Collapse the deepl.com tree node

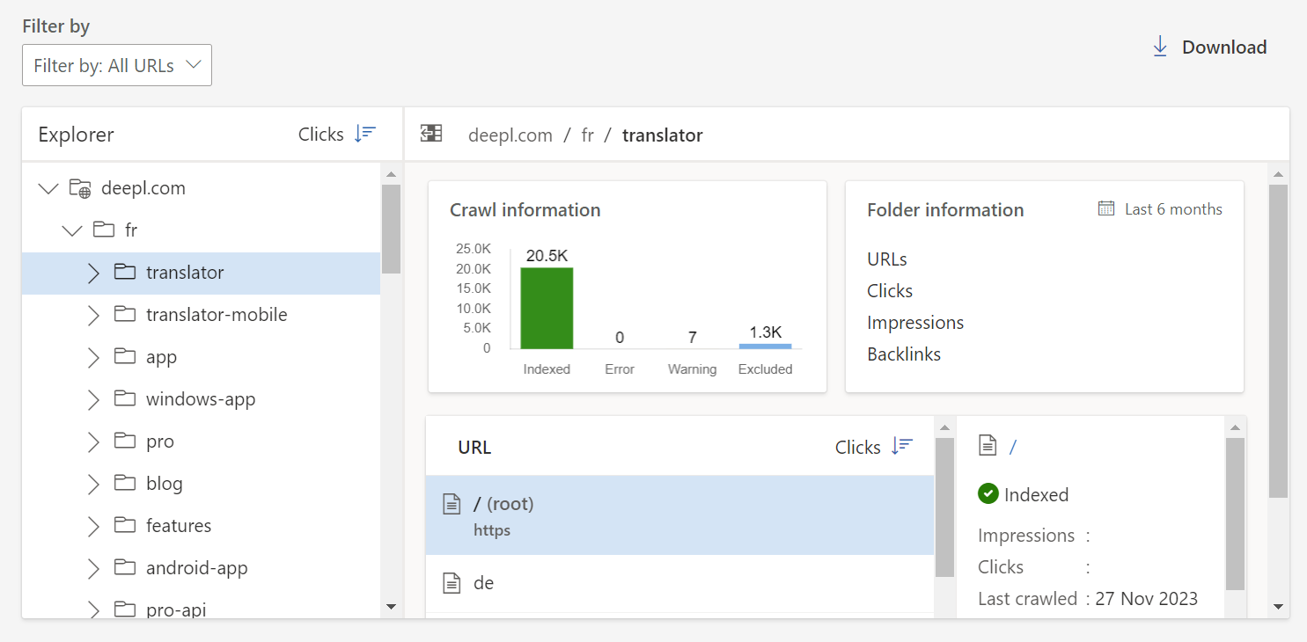point(48,188)
